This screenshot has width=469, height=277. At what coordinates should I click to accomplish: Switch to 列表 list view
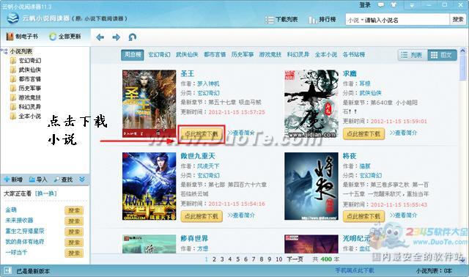click(x=413, y=55)
